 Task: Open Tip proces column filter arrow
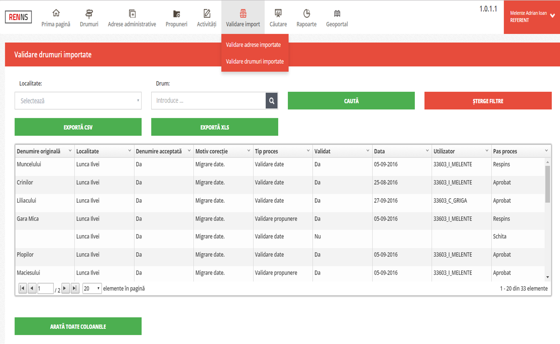pos(308,151)
